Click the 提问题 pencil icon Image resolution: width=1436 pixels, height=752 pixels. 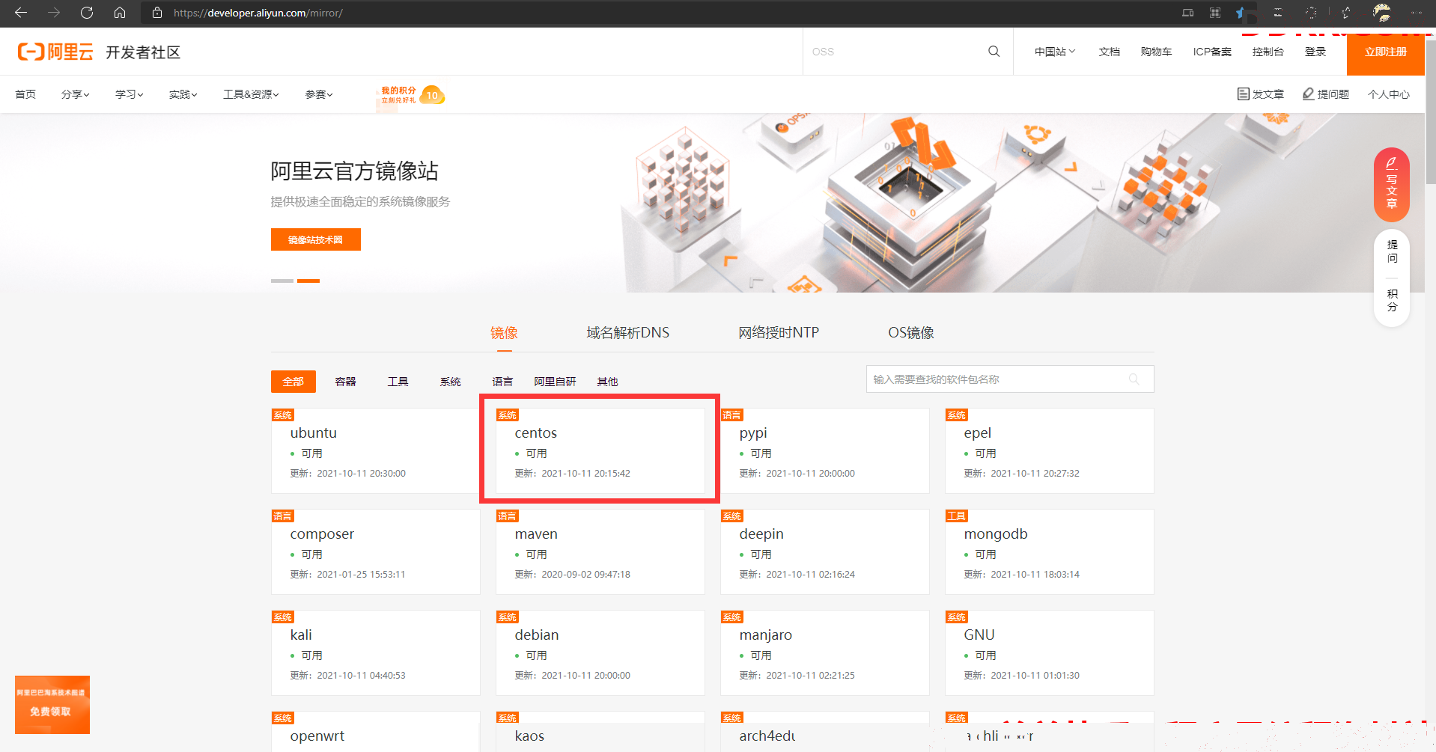(x=1308, y=94)
